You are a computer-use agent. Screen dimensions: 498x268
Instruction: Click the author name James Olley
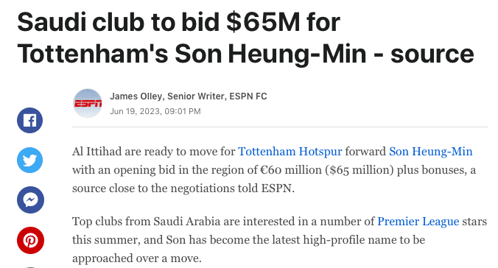point(136,96)
